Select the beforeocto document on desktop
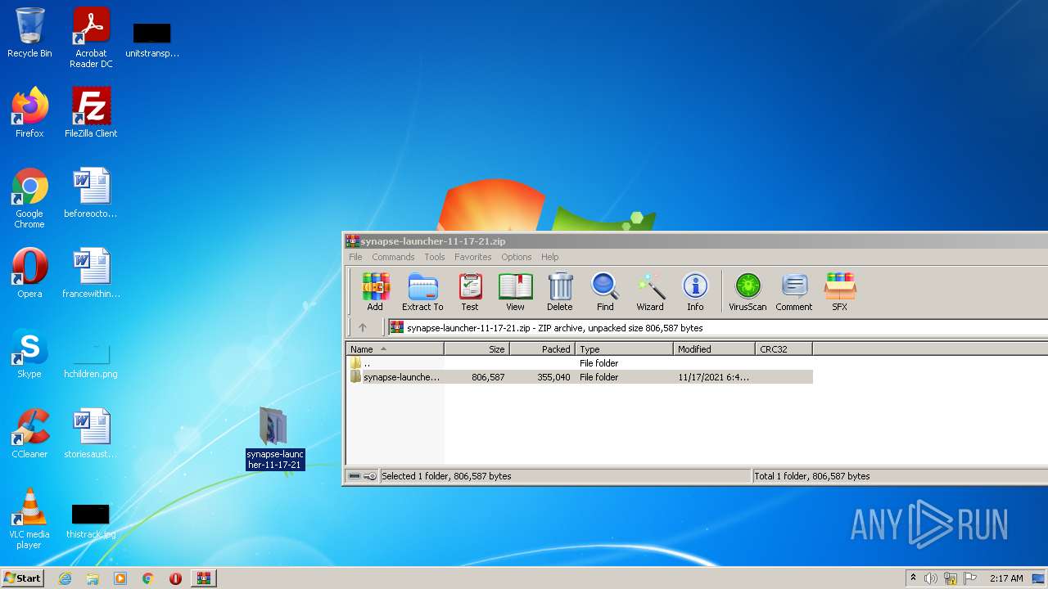The width and height of the screenshot is (1048, 589). 91,193
